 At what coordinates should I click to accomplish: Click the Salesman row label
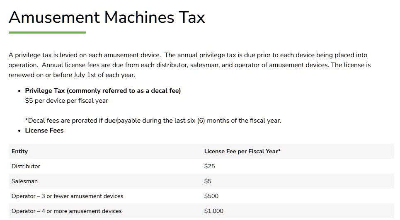coord(24,181)
